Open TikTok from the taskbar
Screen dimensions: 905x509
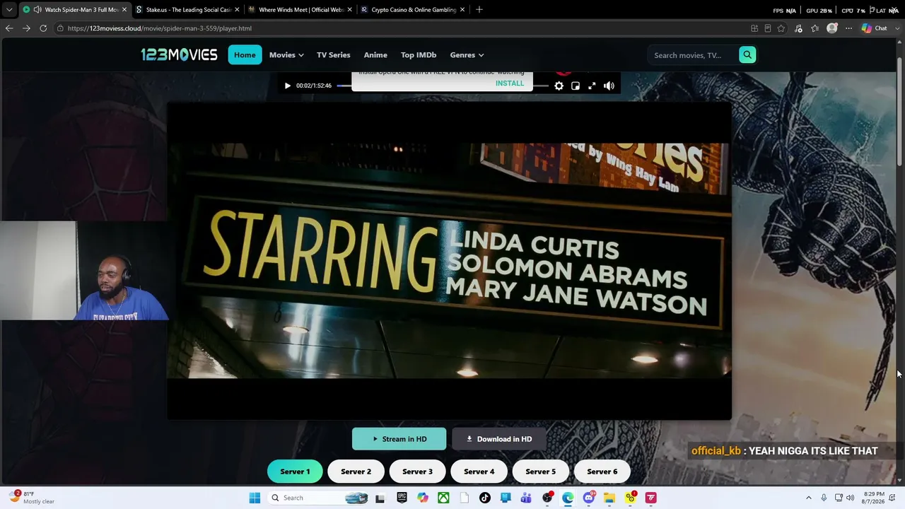484,498
